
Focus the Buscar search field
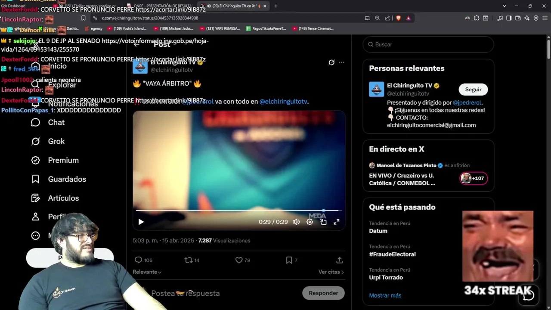point(428,44)
